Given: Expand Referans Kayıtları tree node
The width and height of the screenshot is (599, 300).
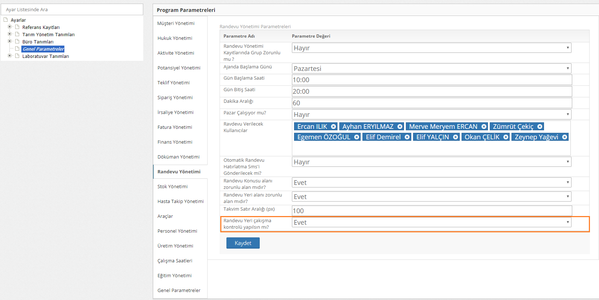Looking at the screenshot, I should (x=10, y=27).
